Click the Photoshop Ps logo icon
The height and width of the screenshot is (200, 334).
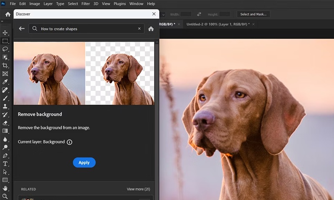point(3,4)
